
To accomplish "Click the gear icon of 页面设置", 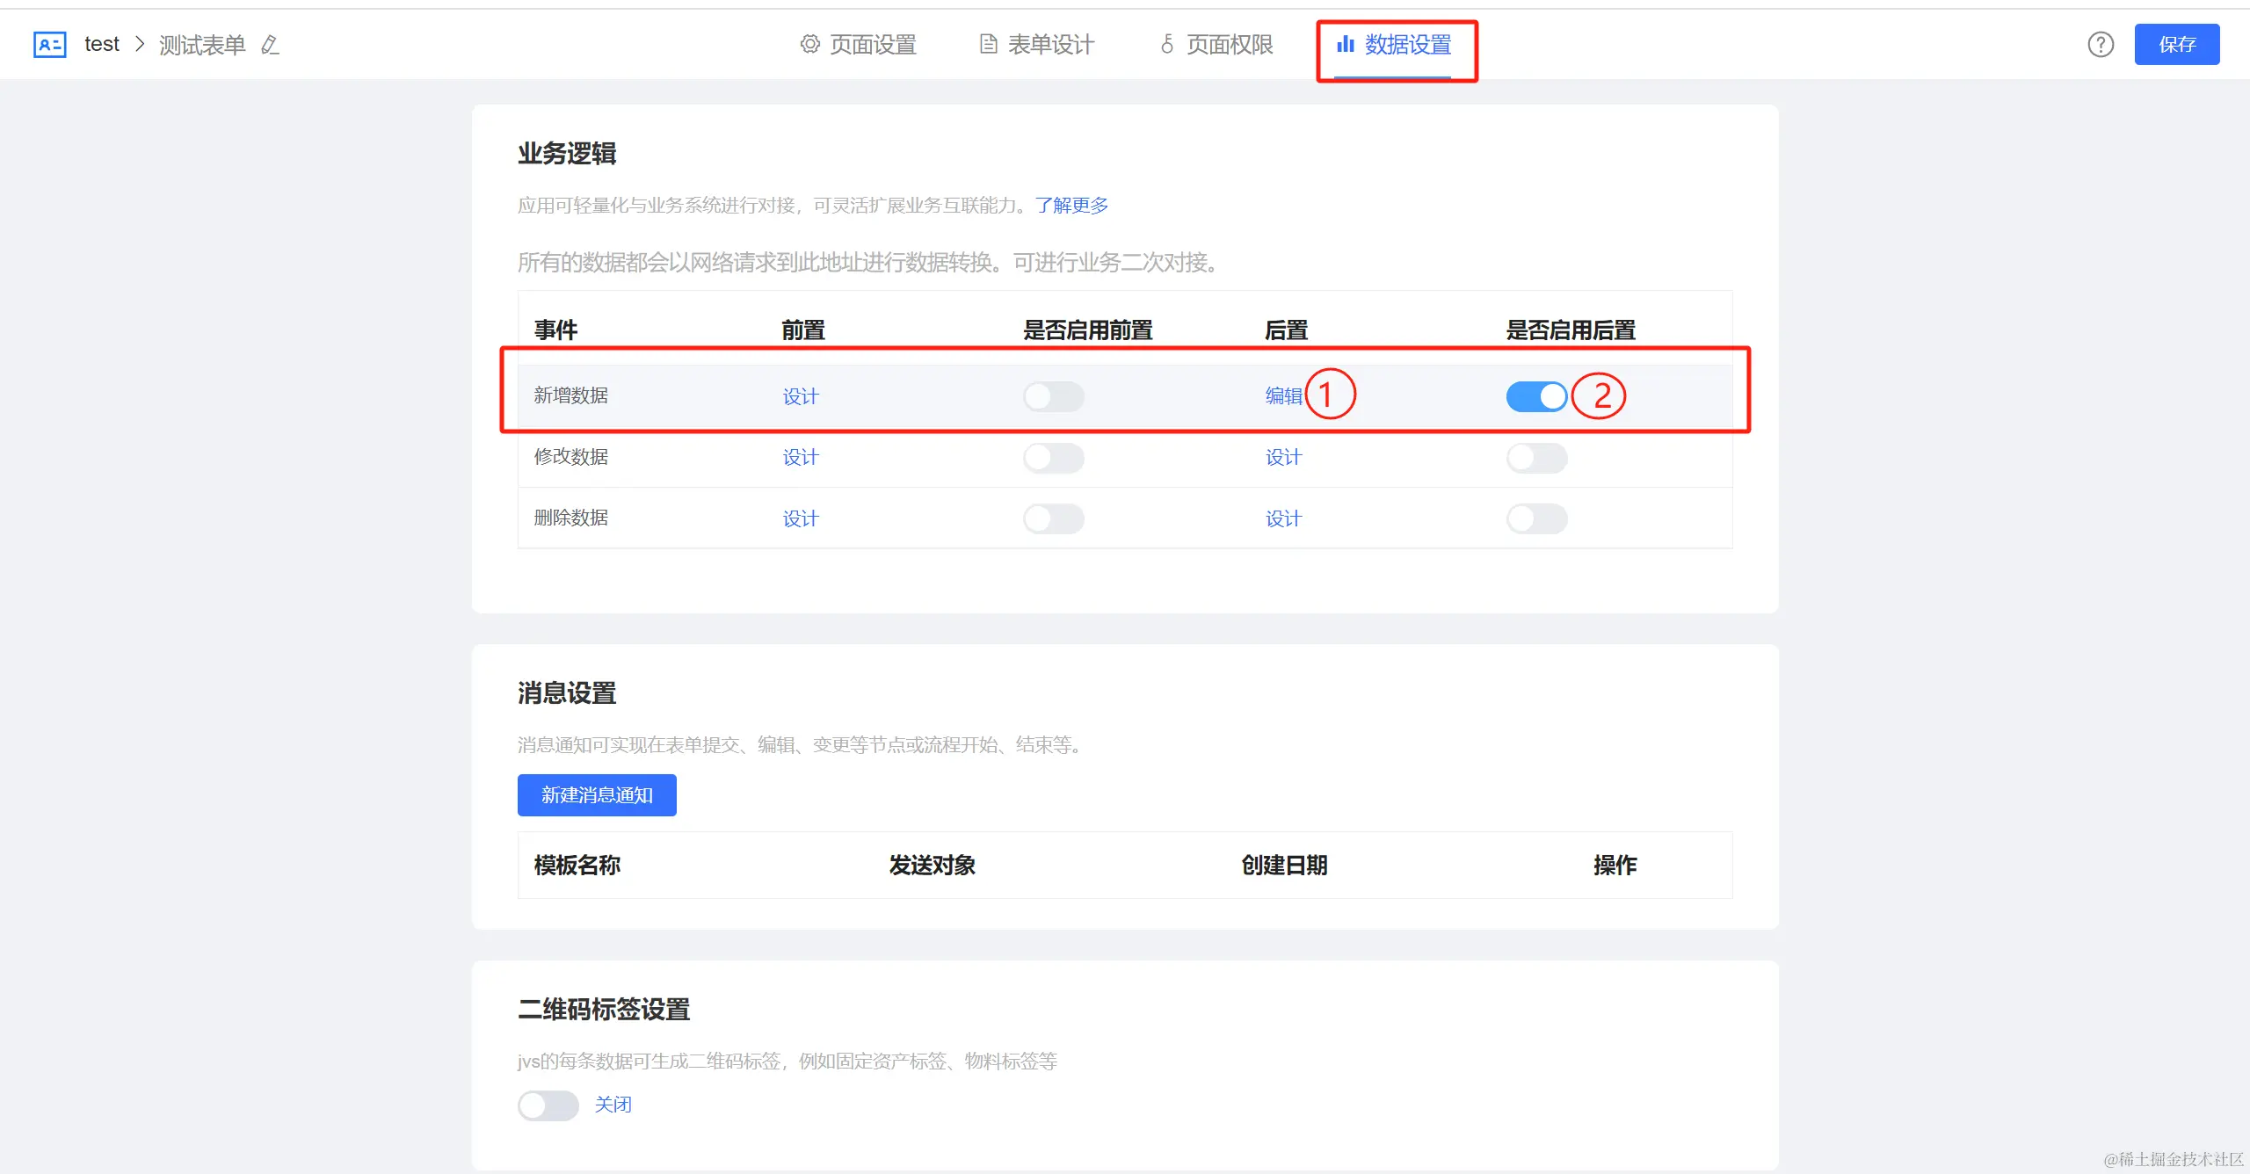I will (809, 44).
